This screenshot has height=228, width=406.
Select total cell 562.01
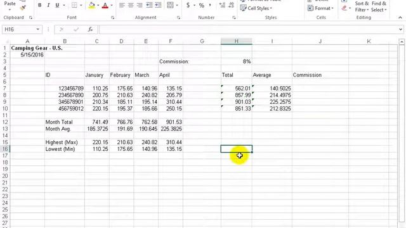coord(236,89)
